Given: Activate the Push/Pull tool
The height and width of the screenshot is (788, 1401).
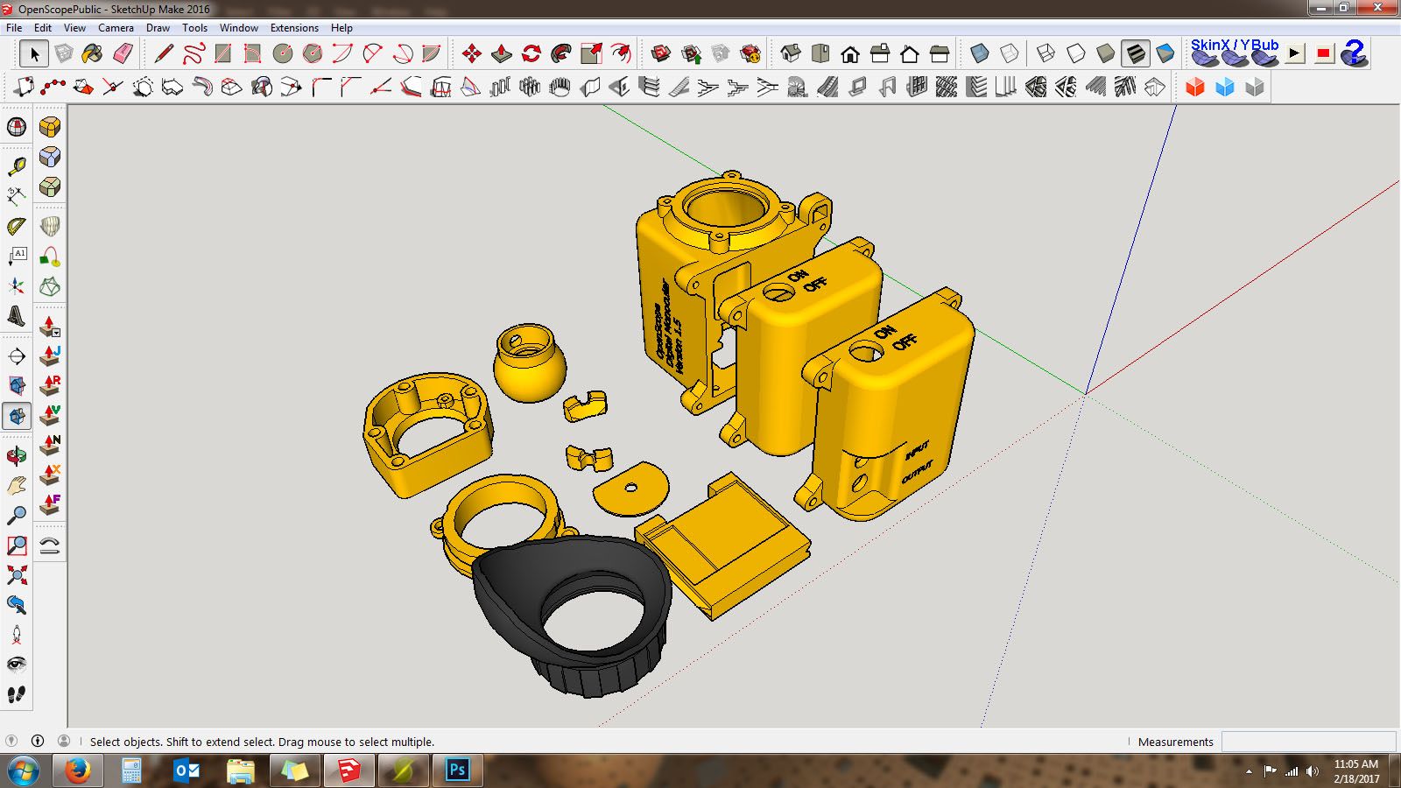Looking at the screenshot, I should tap(501, 53).
